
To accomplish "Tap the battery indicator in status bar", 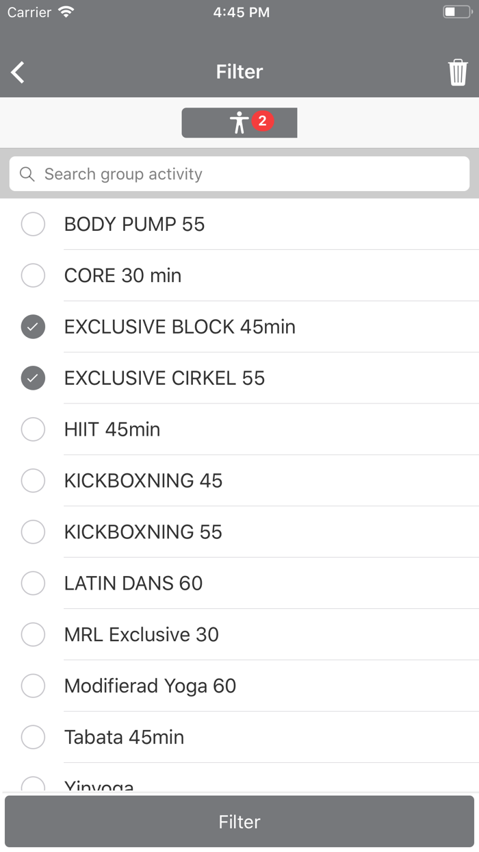I will (x=456, y=11).
